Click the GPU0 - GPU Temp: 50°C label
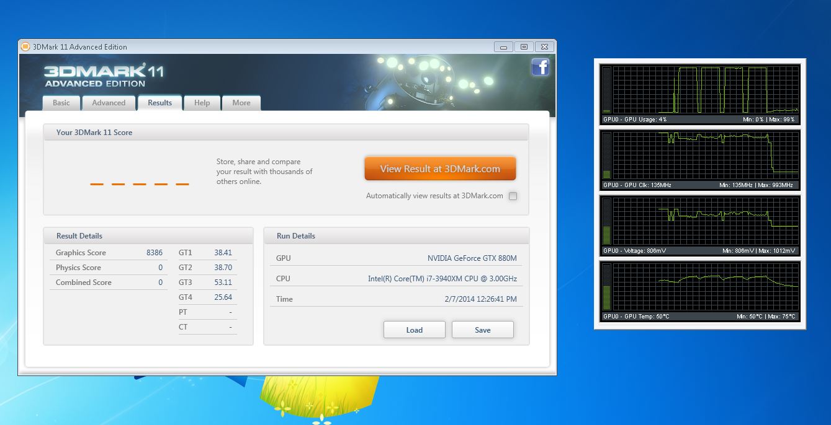This screenshot has width=831, height=425. click(x=636, y=317)
